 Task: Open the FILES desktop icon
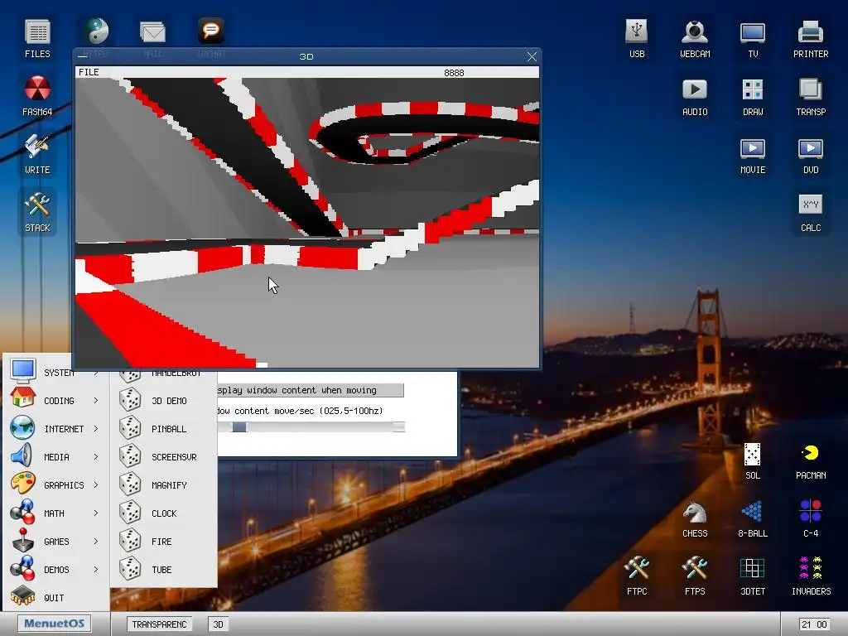(x=37, y=38)
